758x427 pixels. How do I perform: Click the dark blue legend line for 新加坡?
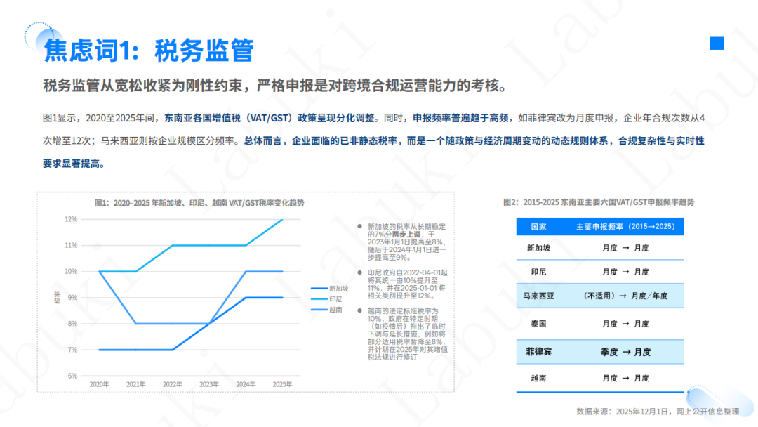(x=319, y=289)
